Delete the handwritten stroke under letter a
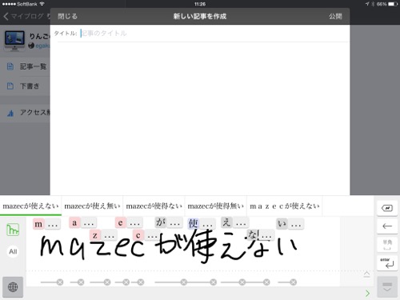 click(x=81, y=282)
